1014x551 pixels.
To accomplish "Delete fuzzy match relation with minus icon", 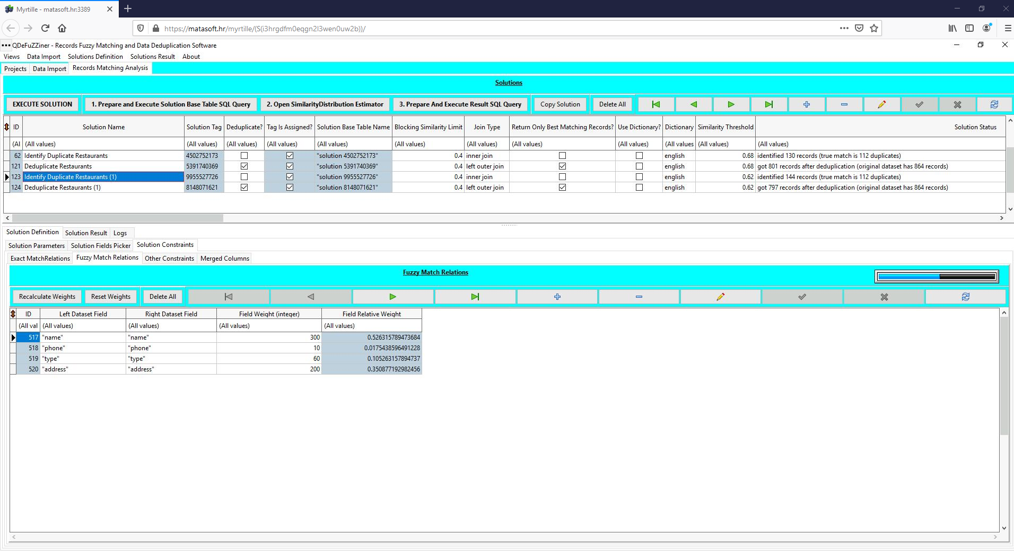I will (639, 297).
